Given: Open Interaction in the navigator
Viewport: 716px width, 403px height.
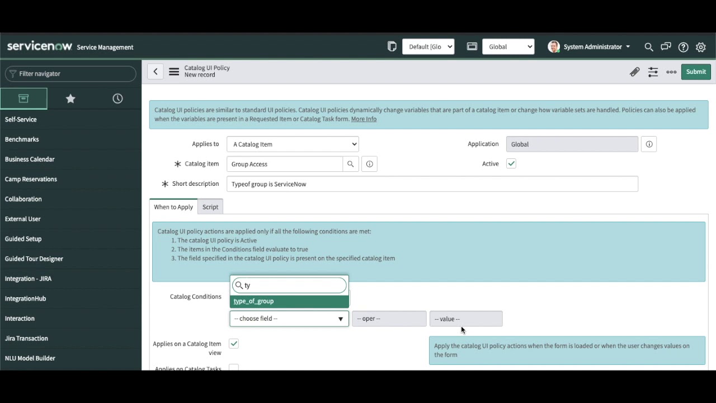Looking at the screenshot, I should tap(20, 318).
